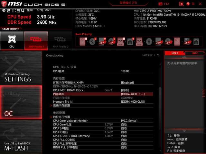Select last network boot icon in Boot Priority
The width and height of the screenshot is (206, 154).
(x=196, y=42)
